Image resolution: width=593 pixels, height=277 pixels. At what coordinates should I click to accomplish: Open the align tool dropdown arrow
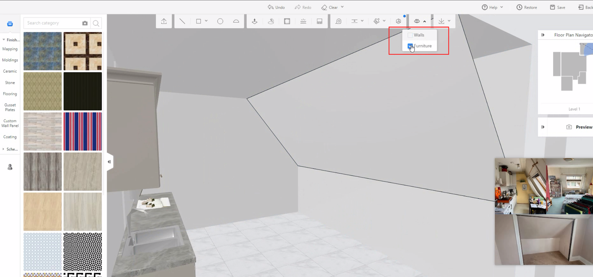point(362,21)
